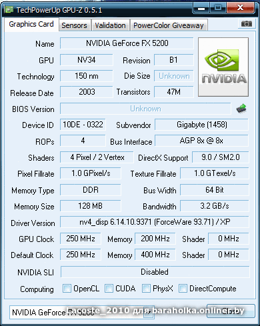This screenshot has width=260, height=326.
Task: Click the Texture Fillrate 1.0 GTexel/s field
Action: pos(215,173)
